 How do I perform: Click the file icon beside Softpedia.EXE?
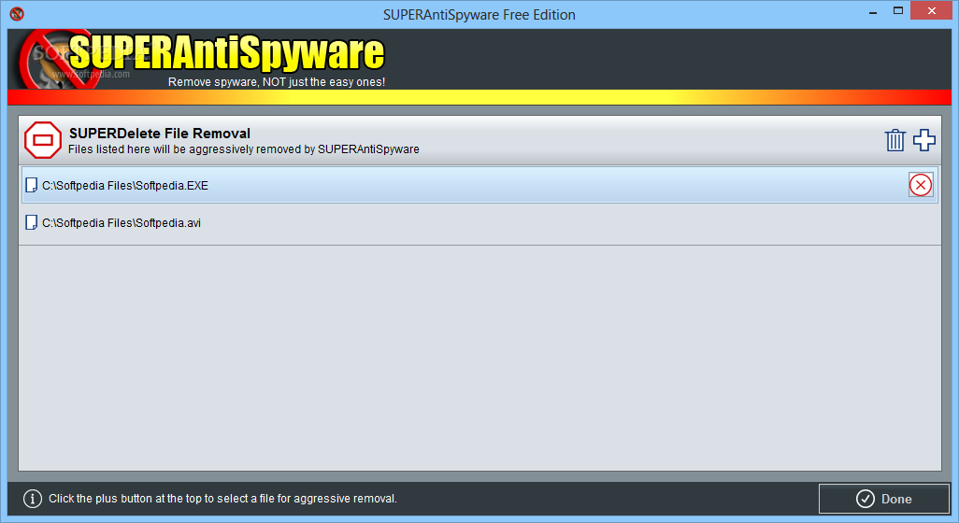[31, 185]
